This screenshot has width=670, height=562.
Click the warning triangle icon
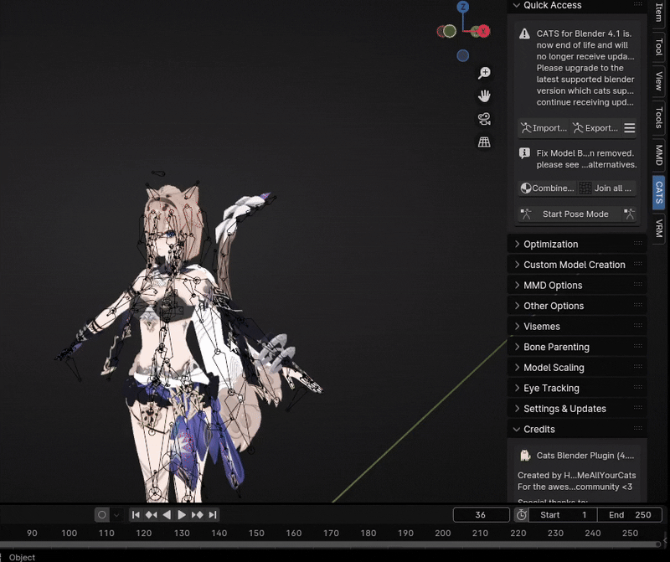click(525, 34)
